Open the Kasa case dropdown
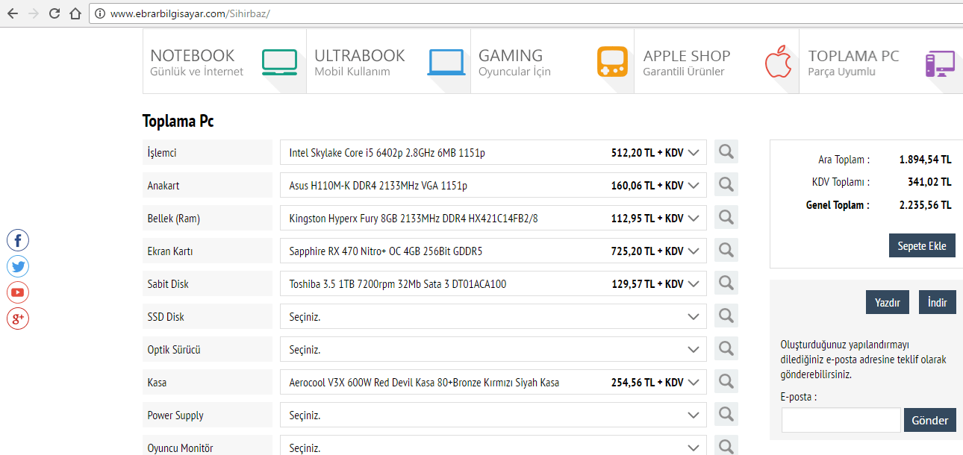Screen dimensions: 963x455 pyautogui.click(x=493, y=383)
